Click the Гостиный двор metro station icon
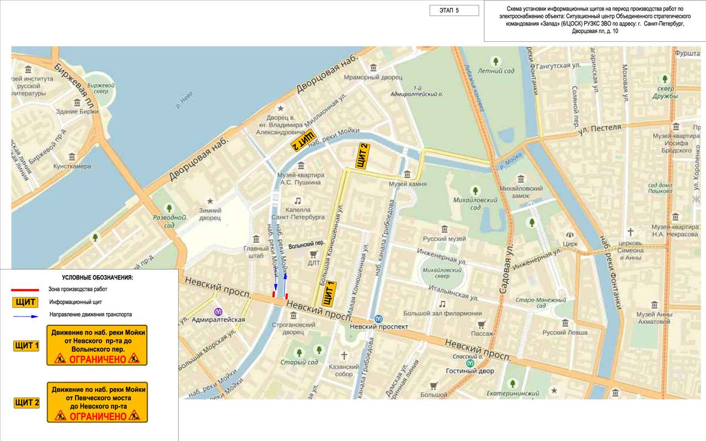 tap(470, 363)
